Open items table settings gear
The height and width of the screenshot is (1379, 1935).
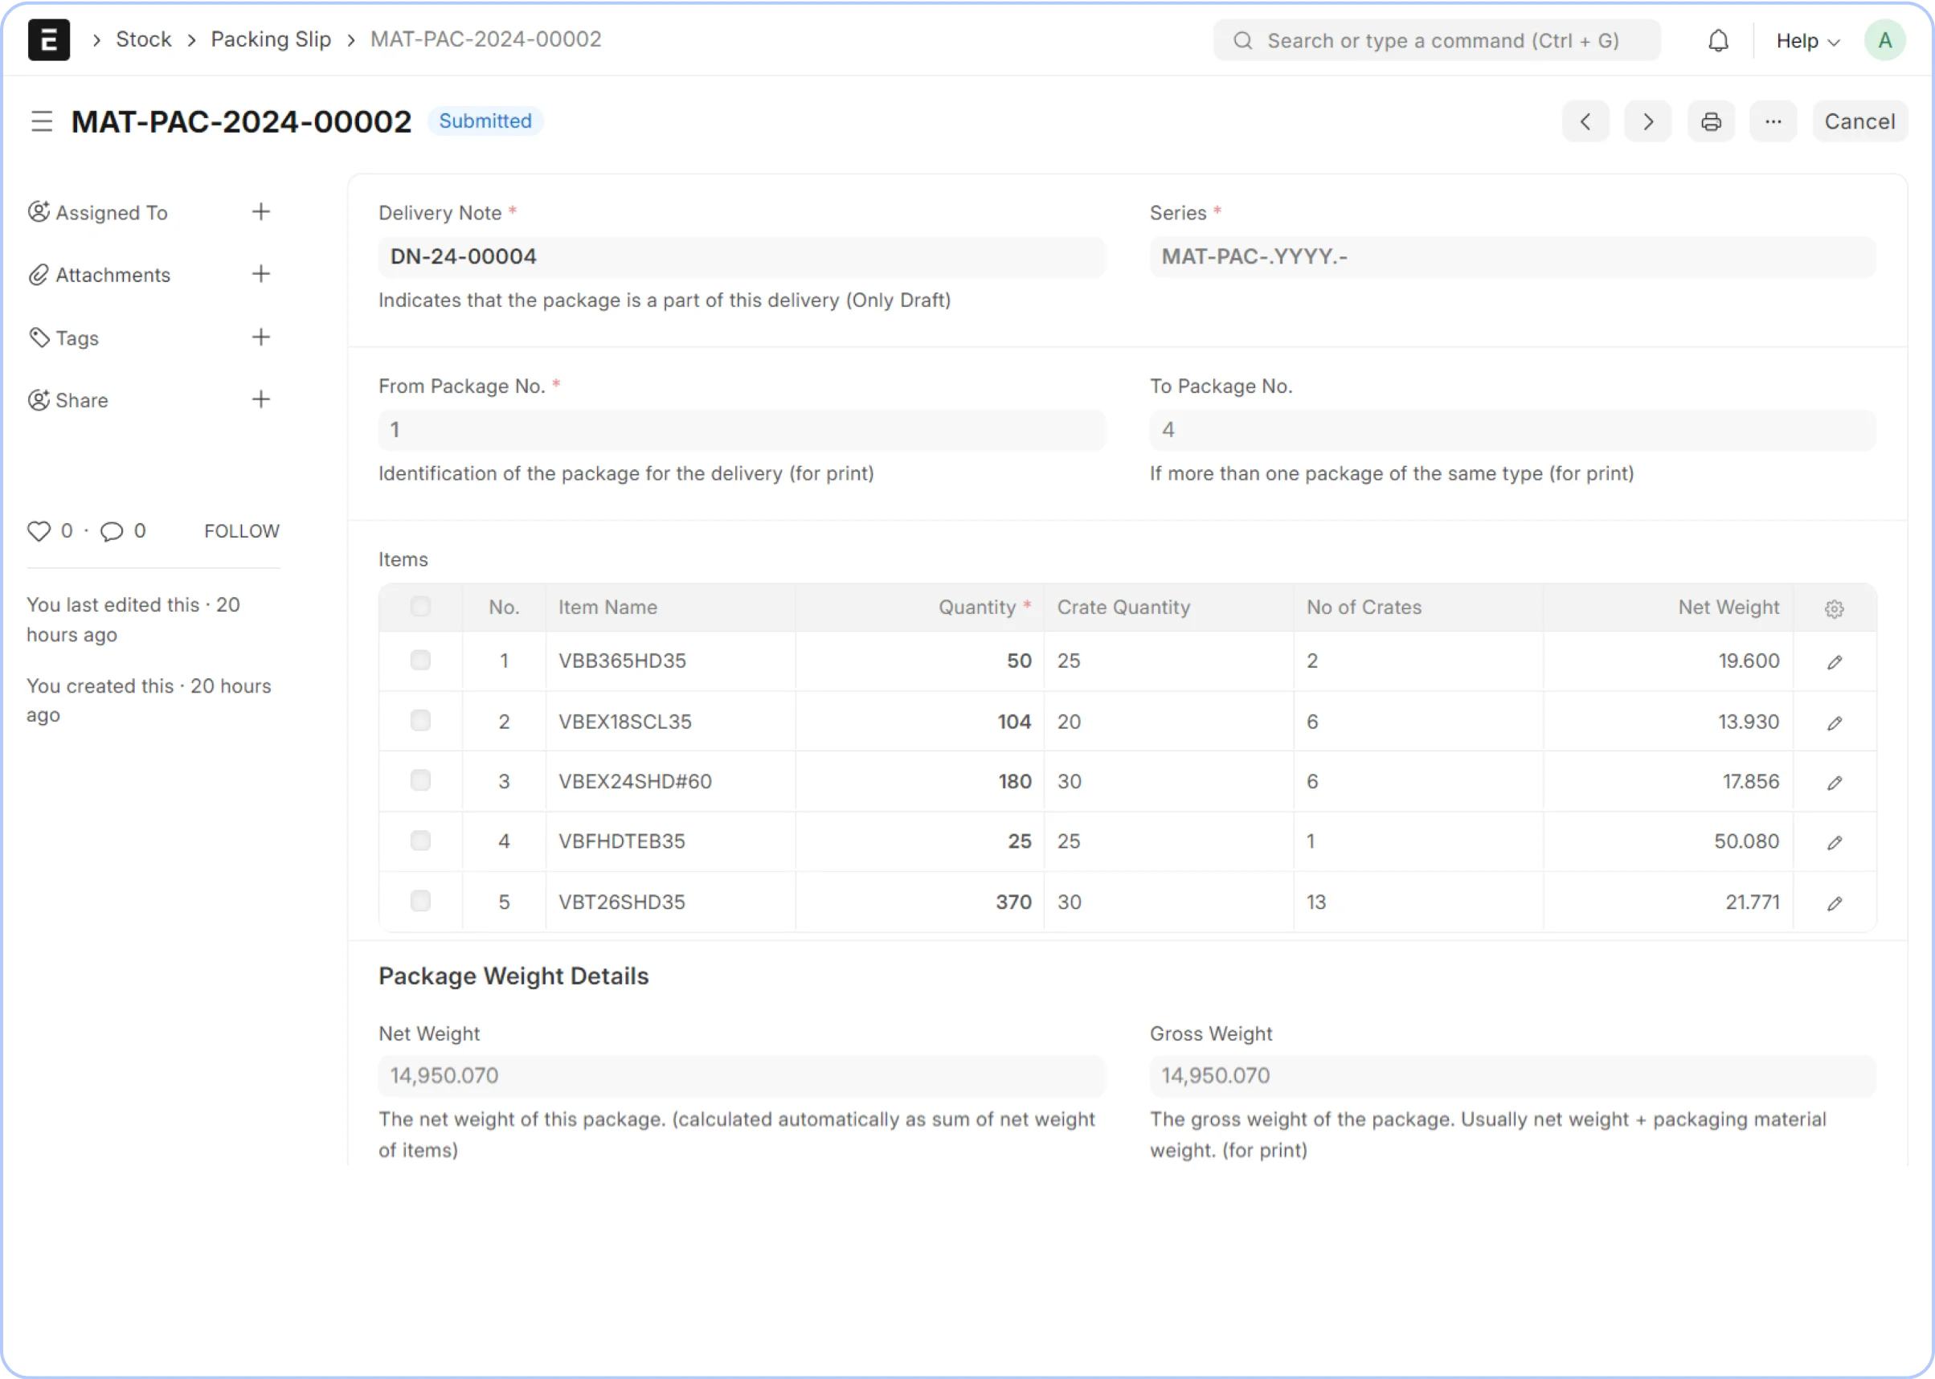(x=1834, y=608)
